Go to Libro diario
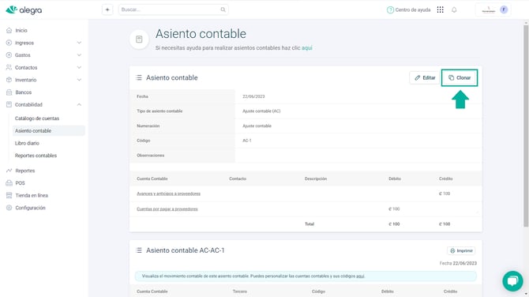The width and height of the screenshot is (529, 297). (x=27, y=143)
